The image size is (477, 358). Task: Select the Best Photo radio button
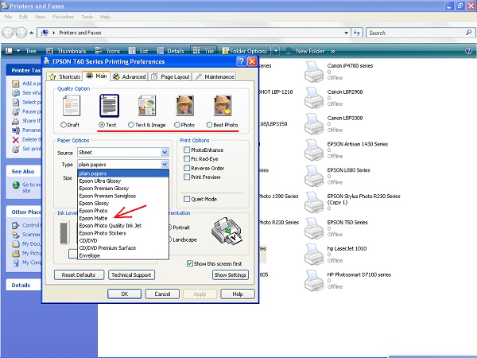coord(209,125)
